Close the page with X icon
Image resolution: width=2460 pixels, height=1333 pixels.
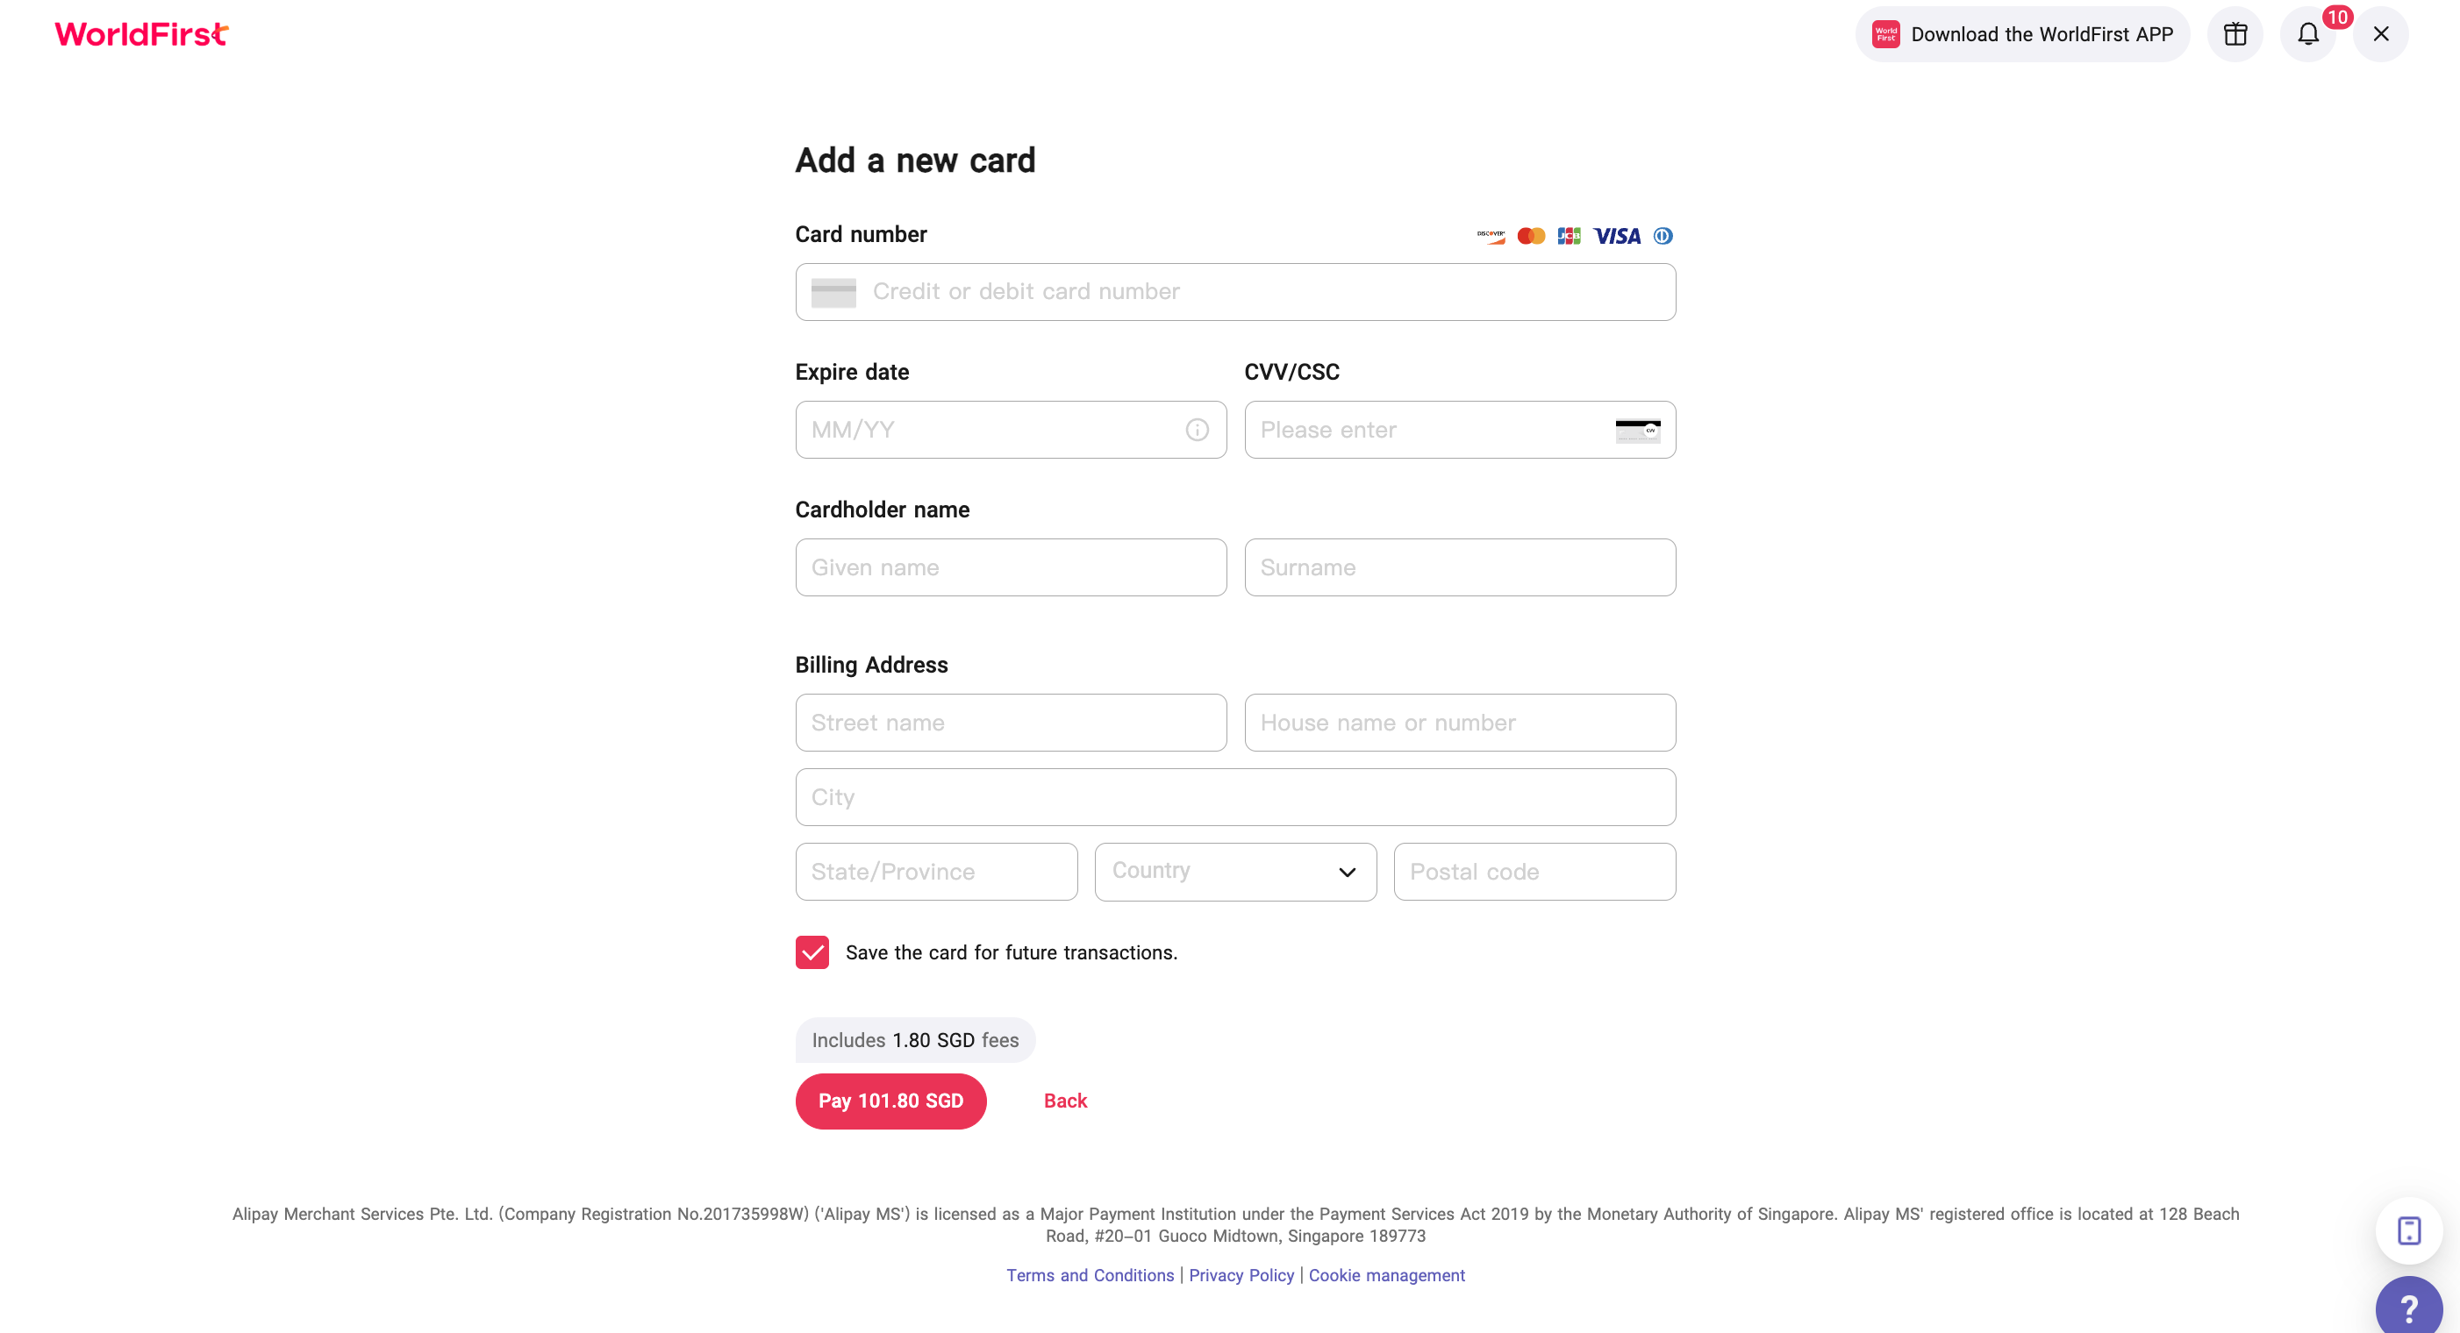click(2381, 34)
